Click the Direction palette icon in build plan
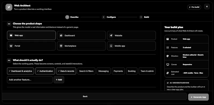 coord(168,56)
